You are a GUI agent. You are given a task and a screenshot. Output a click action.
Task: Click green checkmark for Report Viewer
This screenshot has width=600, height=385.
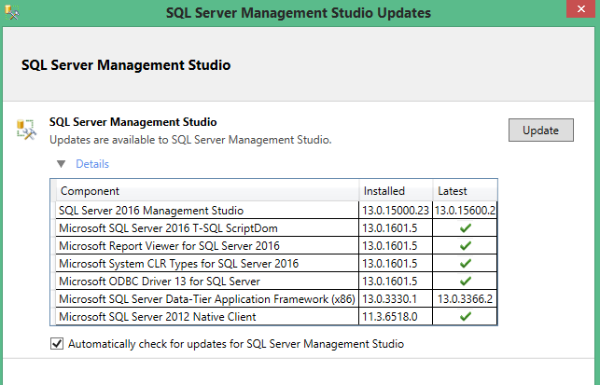[x=466, y=246]
